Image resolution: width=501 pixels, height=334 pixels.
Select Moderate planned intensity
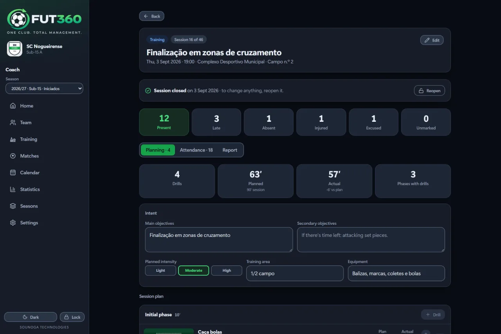(x=194, y=271)
